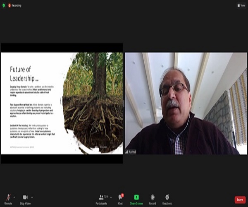Start recording with the Record icon
Viewport: 248px width, 207px height.
[153, 197]
